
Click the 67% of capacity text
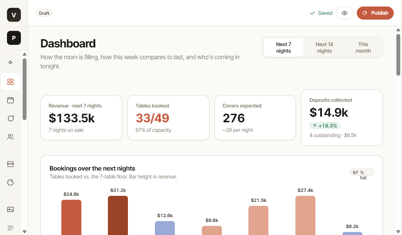pyautogui.click(x=153, y=130)
